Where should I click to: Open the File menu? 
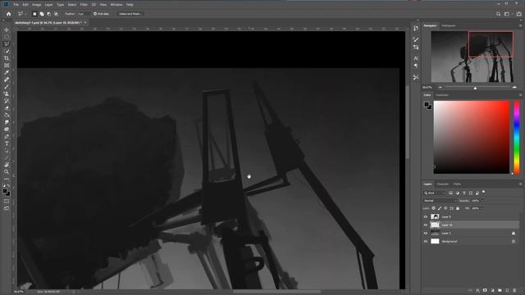[16, 5]
